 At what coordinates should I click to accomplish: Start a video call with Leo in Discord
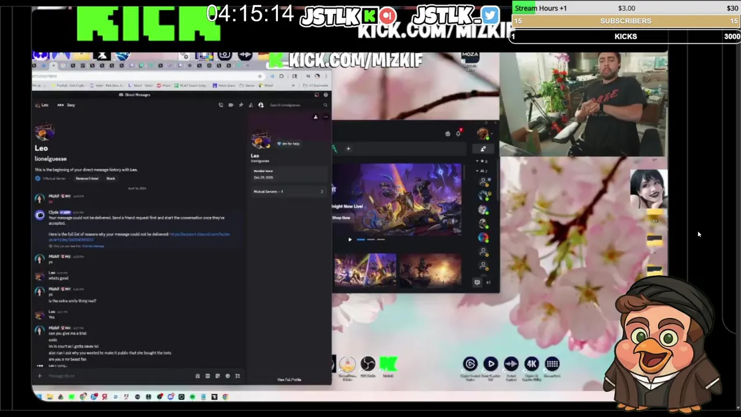(230, 105)
